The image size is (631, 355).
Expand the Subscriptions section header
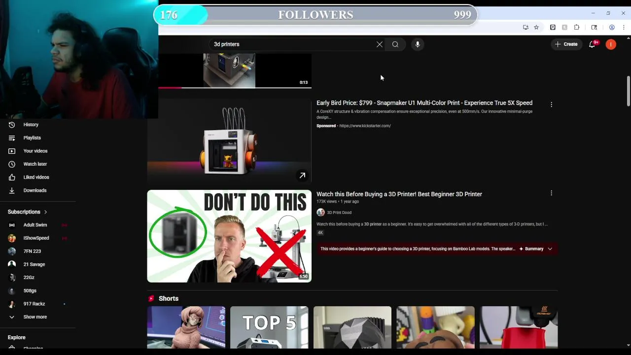click(28, 212)
